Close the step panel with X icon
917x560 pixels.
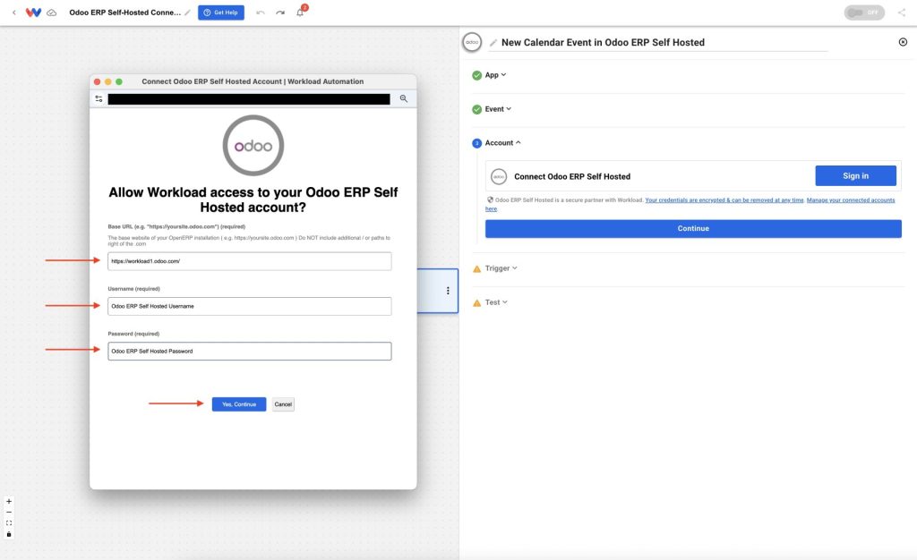(x=903, y=42)
